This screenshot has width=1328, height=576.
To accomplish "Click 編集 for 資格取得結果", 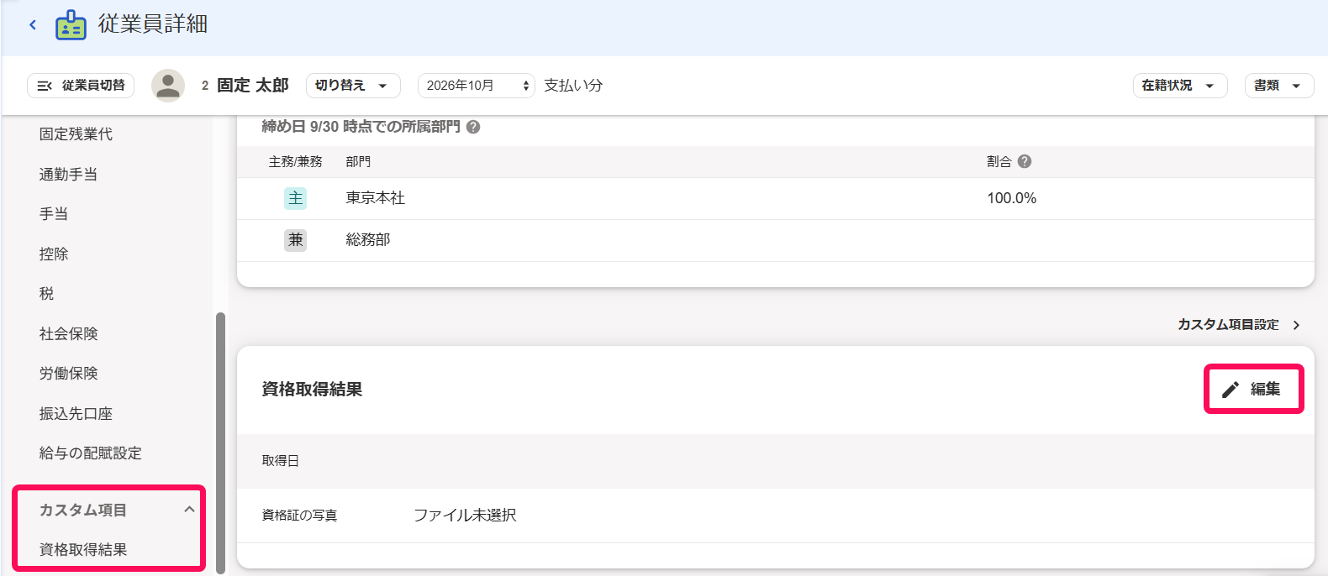I will [1253, 390].
